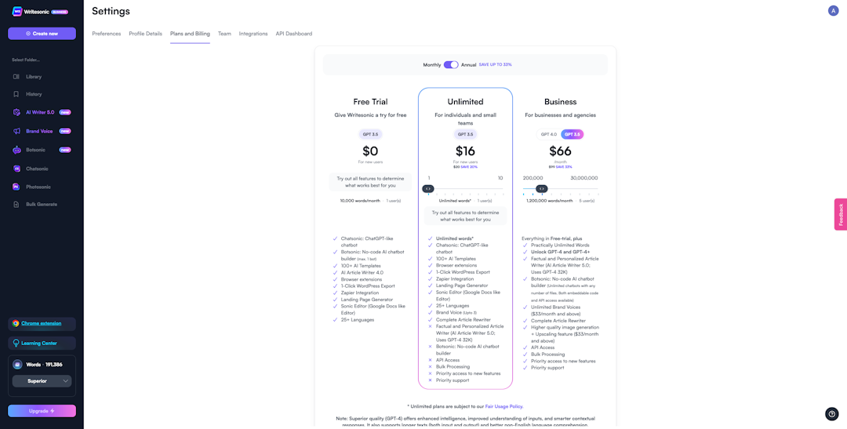Open the AI Writer 5.0 icon
Viewport: 847px width, 429px height.
pos(16,112)
